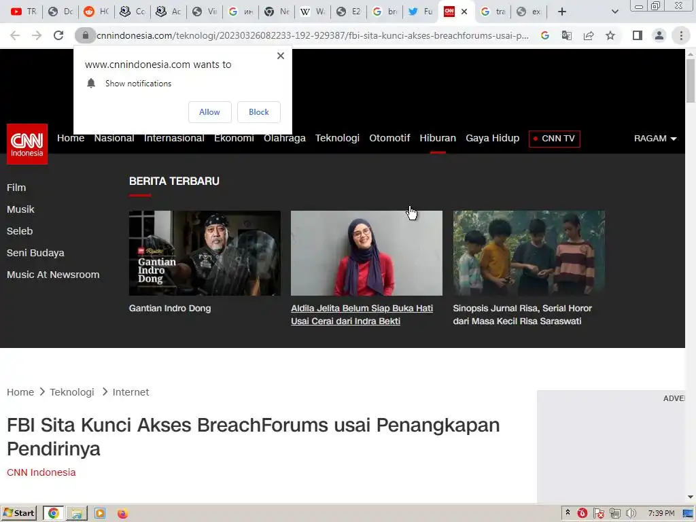
Task: Switch to the YouTube tab
Action: click(24, 12)
